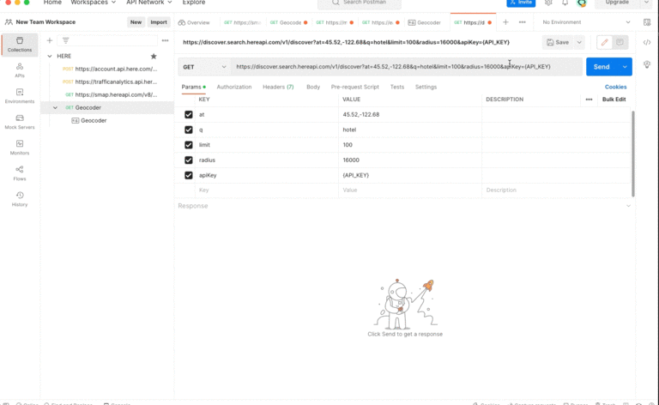
Task: Click the Import button
Action: [159, 22]
